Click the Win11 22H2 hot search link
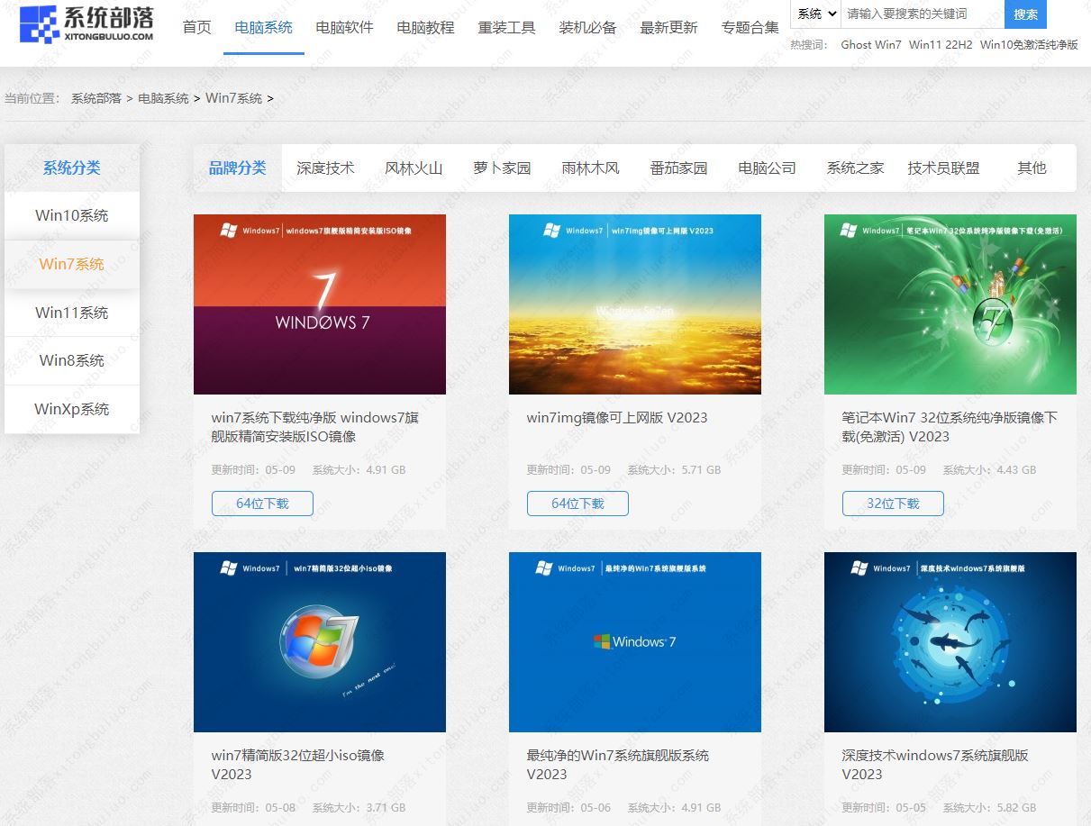 click(x=941, y=44)
